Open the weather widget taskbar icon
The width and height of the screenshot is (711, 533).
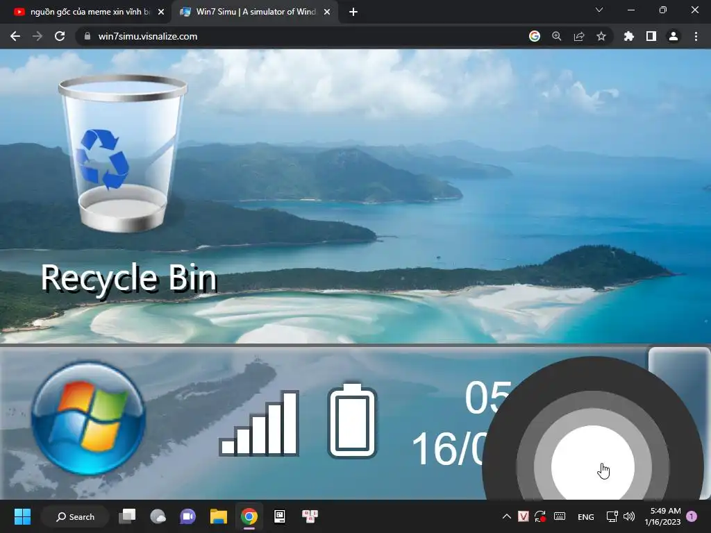tap(158, 516)
